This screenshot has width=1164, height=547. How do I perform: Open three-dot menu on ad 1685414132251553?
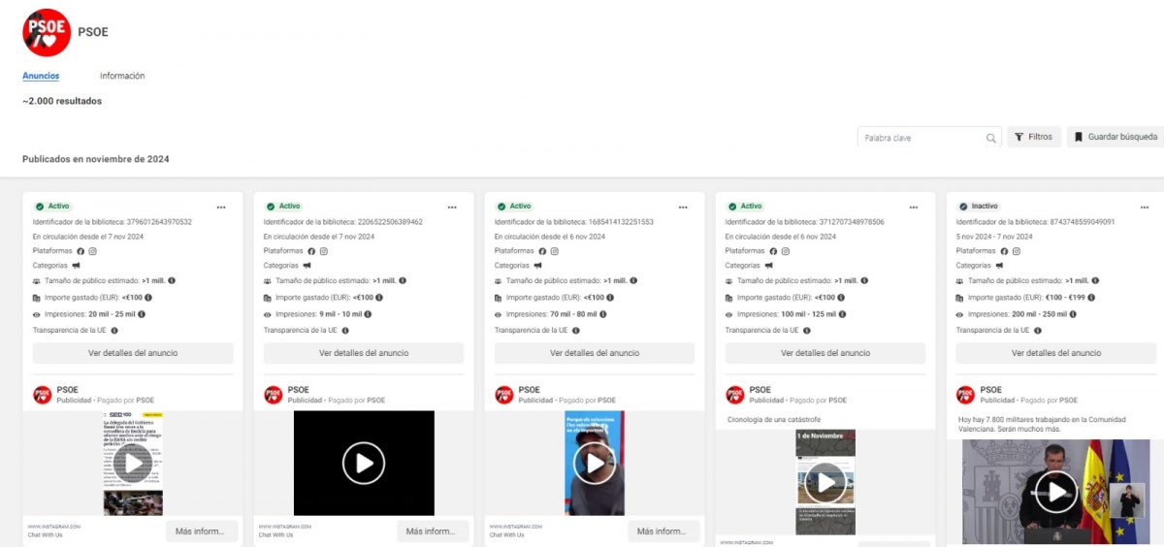pos(683,207)
